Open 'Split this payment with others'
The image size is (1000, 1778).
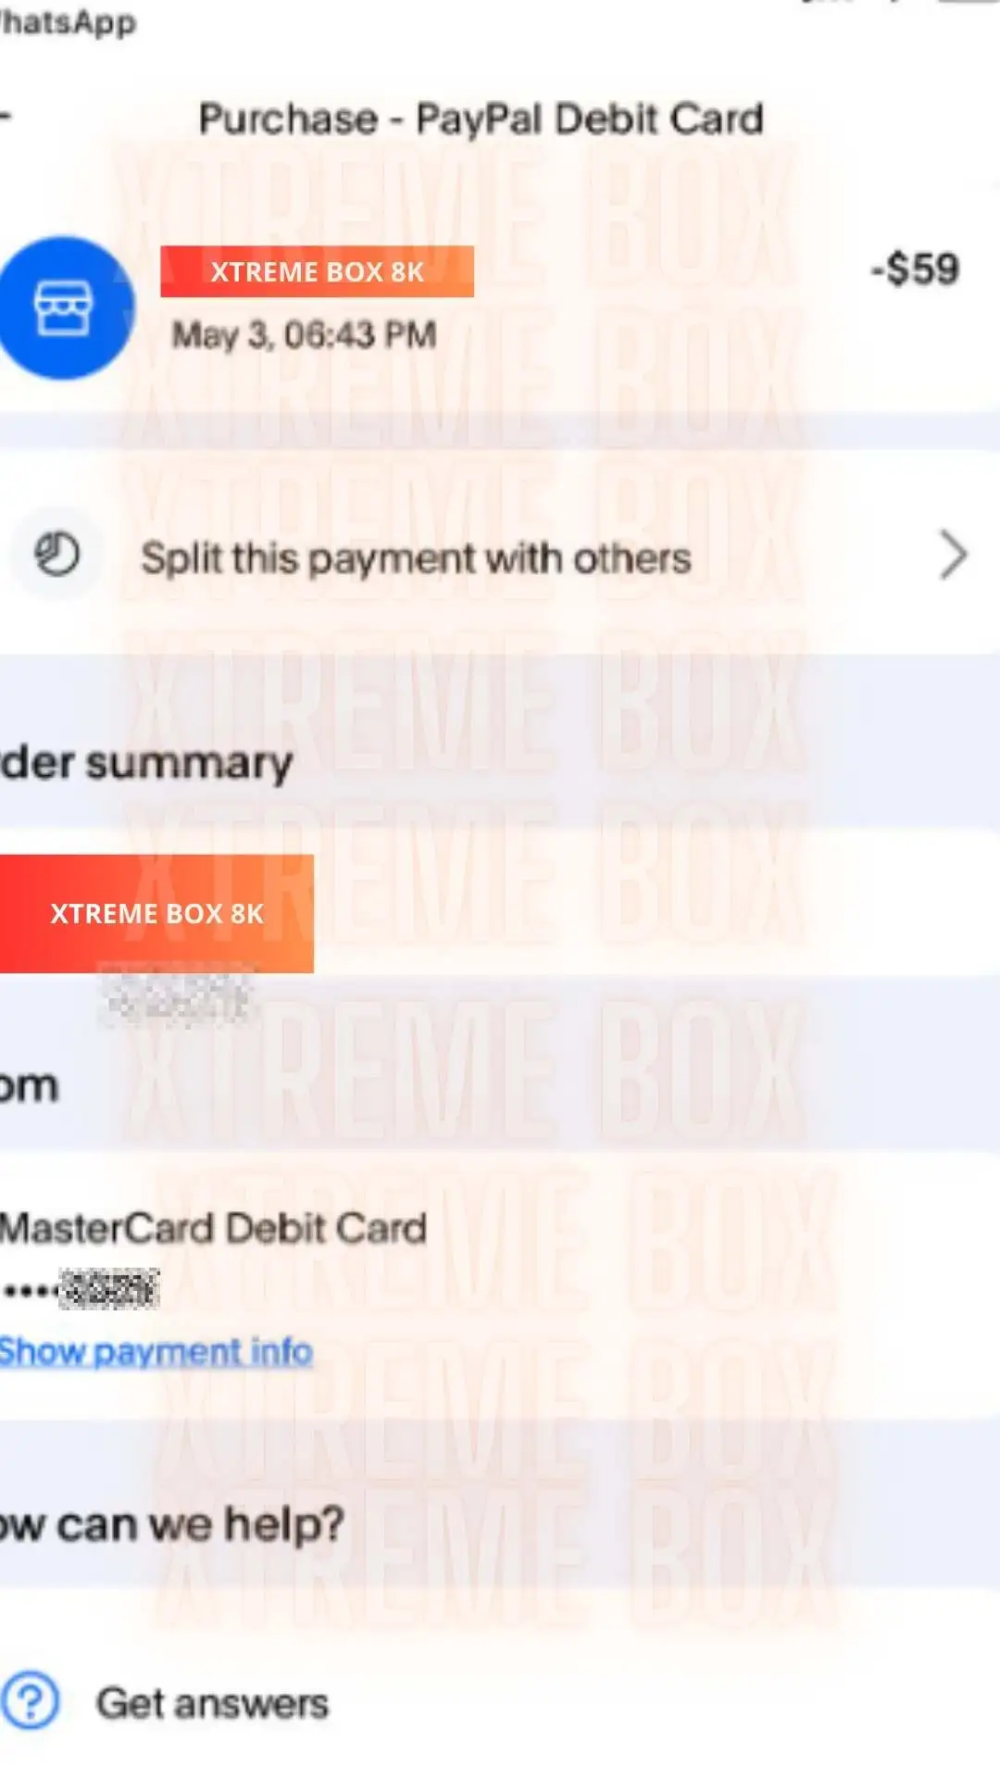(416, 558)
